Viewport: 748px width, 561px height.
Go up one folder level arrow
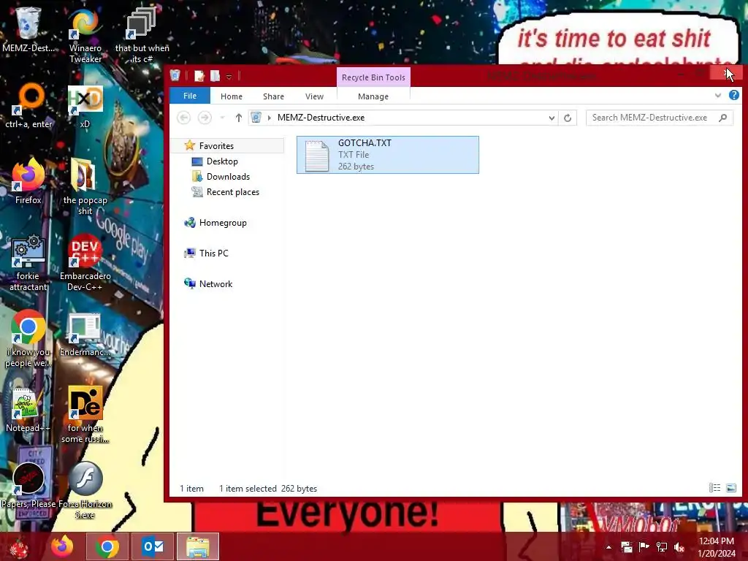point(239,118)
